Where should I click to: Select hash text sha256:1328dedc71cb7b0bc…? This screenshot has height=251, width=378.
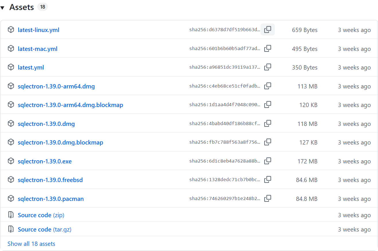coord(225,180)
